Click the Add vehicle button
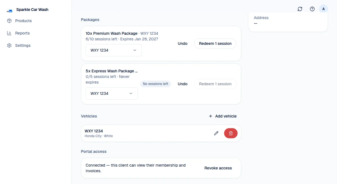The width and height of the screenshot is (337, 184). (223, 116)
